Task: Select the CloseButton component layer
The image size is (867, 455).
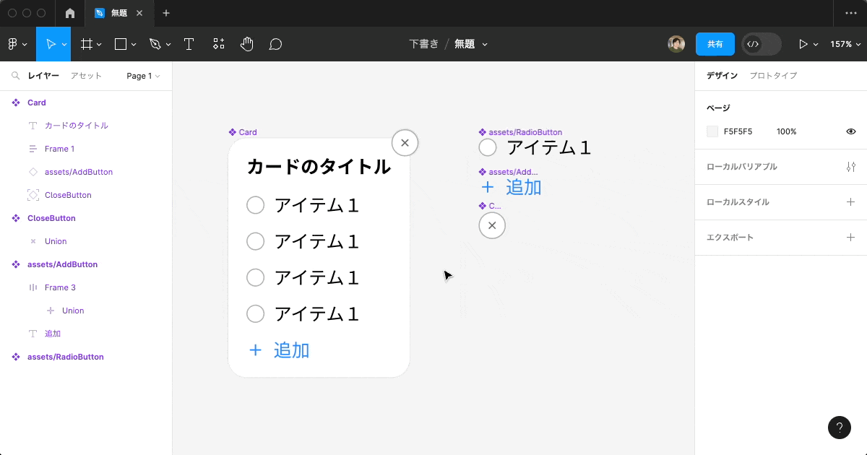Action: 51,218
